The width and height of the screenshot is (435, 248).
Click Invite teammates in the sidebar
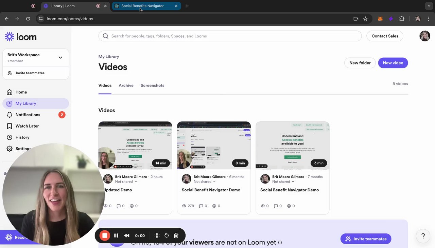[x=35, y=73]
